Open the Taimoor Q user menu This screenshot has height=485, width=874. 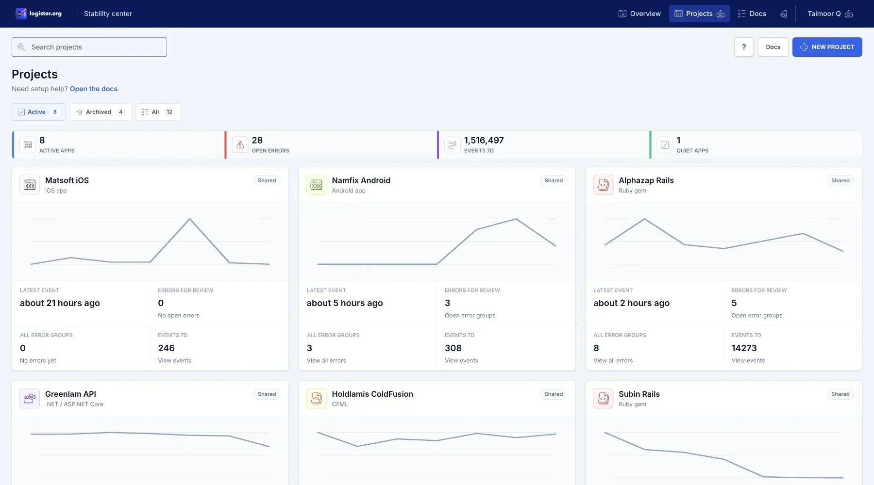830,14
